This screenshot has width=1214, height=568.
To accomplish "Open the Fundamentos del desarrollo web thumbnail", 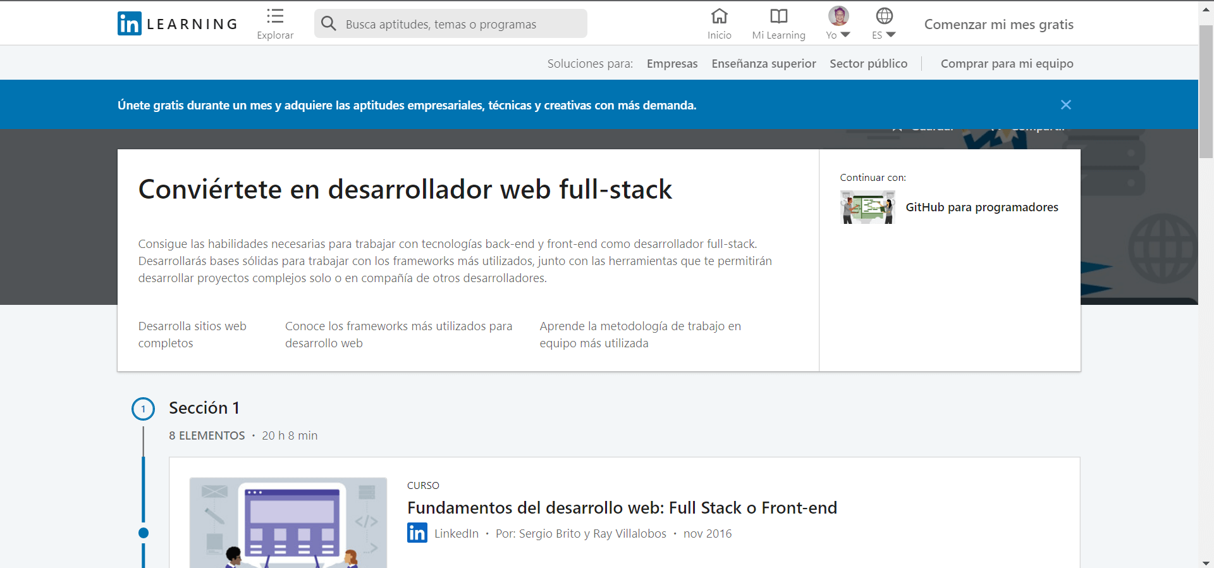I will (x=288, y=522).
